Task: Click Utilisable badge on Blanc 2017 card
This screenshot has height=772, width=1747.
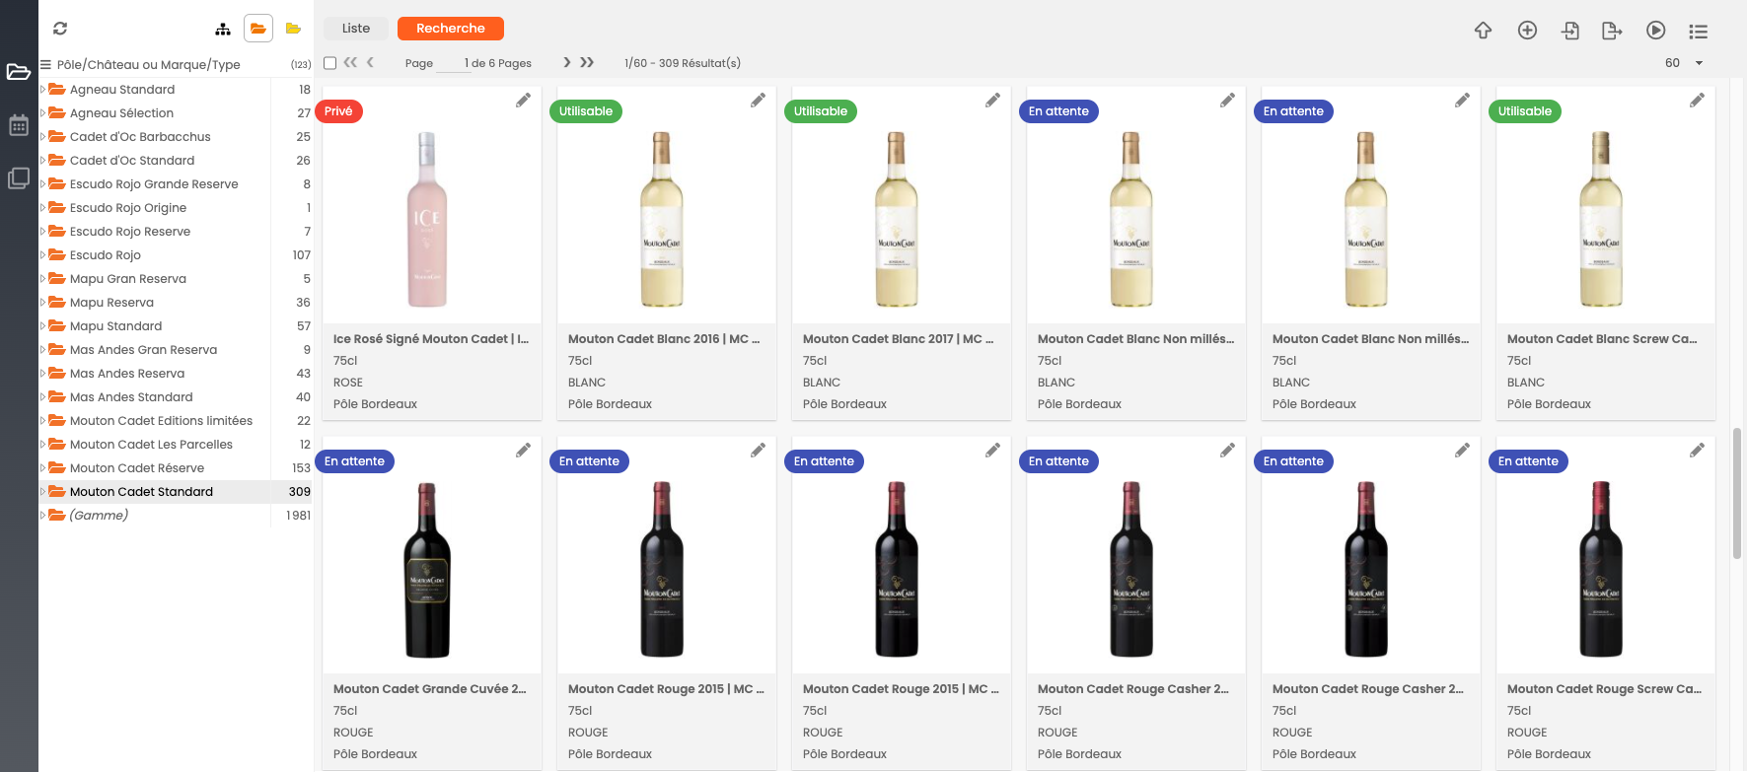Action: 821,111
